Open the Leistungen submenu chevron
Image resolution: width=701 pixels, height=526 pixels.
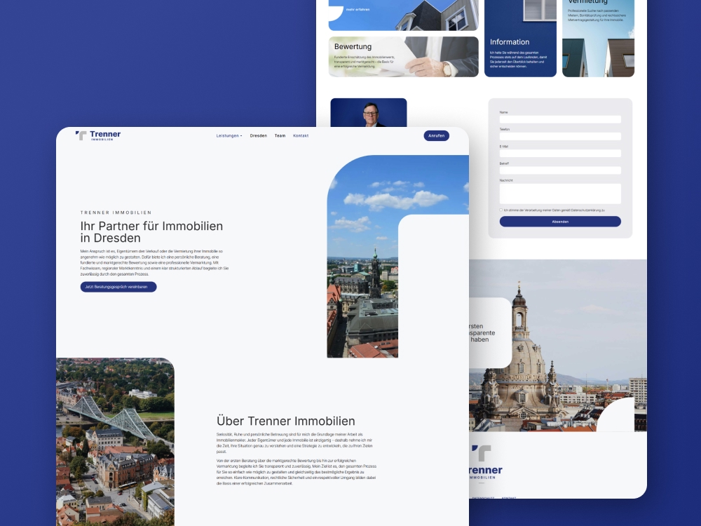tap(242, 135)
